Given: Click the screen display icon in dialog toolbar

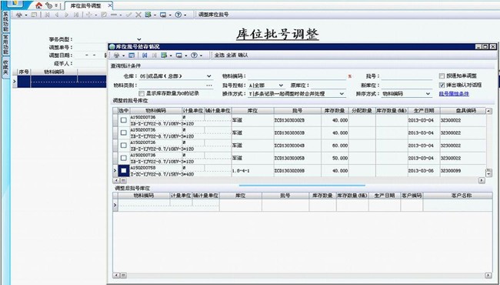Looking at the screenshot, I should tap(179, 55).
